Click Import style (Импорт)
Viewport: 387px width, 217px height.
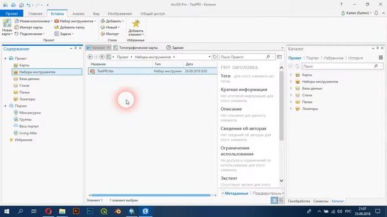(x=109, y=34)
